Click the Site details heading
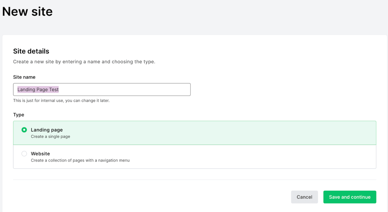388x212 pixels. pyautogui.click(x=31, y=51)
